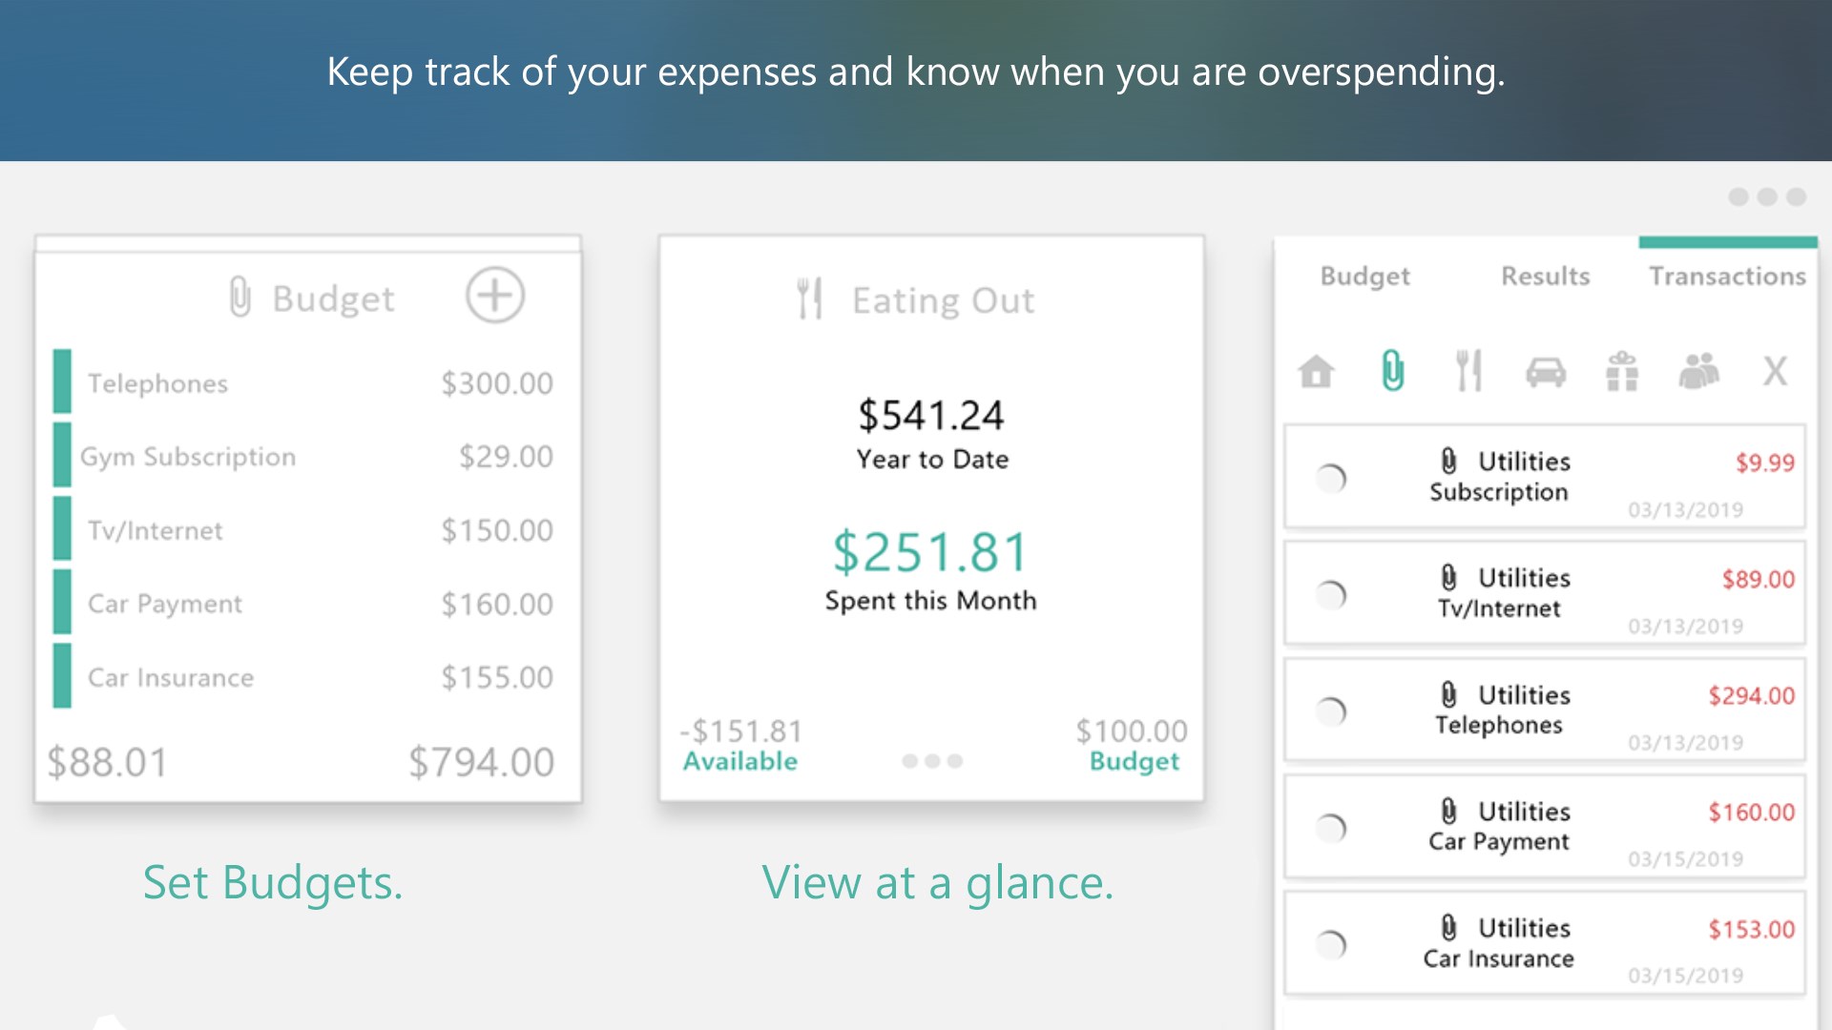Screen dimensions: 1832x1030
Task: Select the gift category filter icon
Action: [x=1622, y=371]
